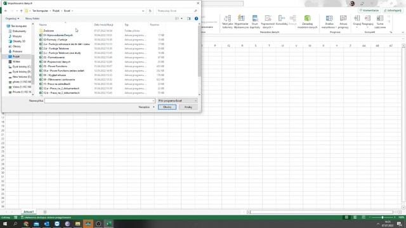Select Ten komputer in navigation tree

[19, 26]
